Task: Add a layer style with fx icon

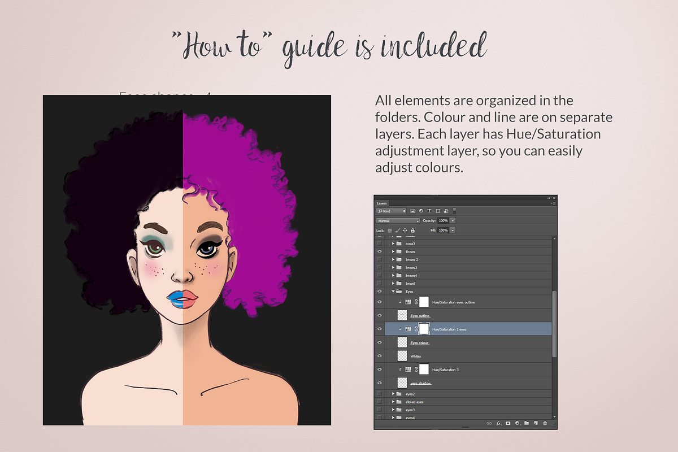Action: pos(499,423)
